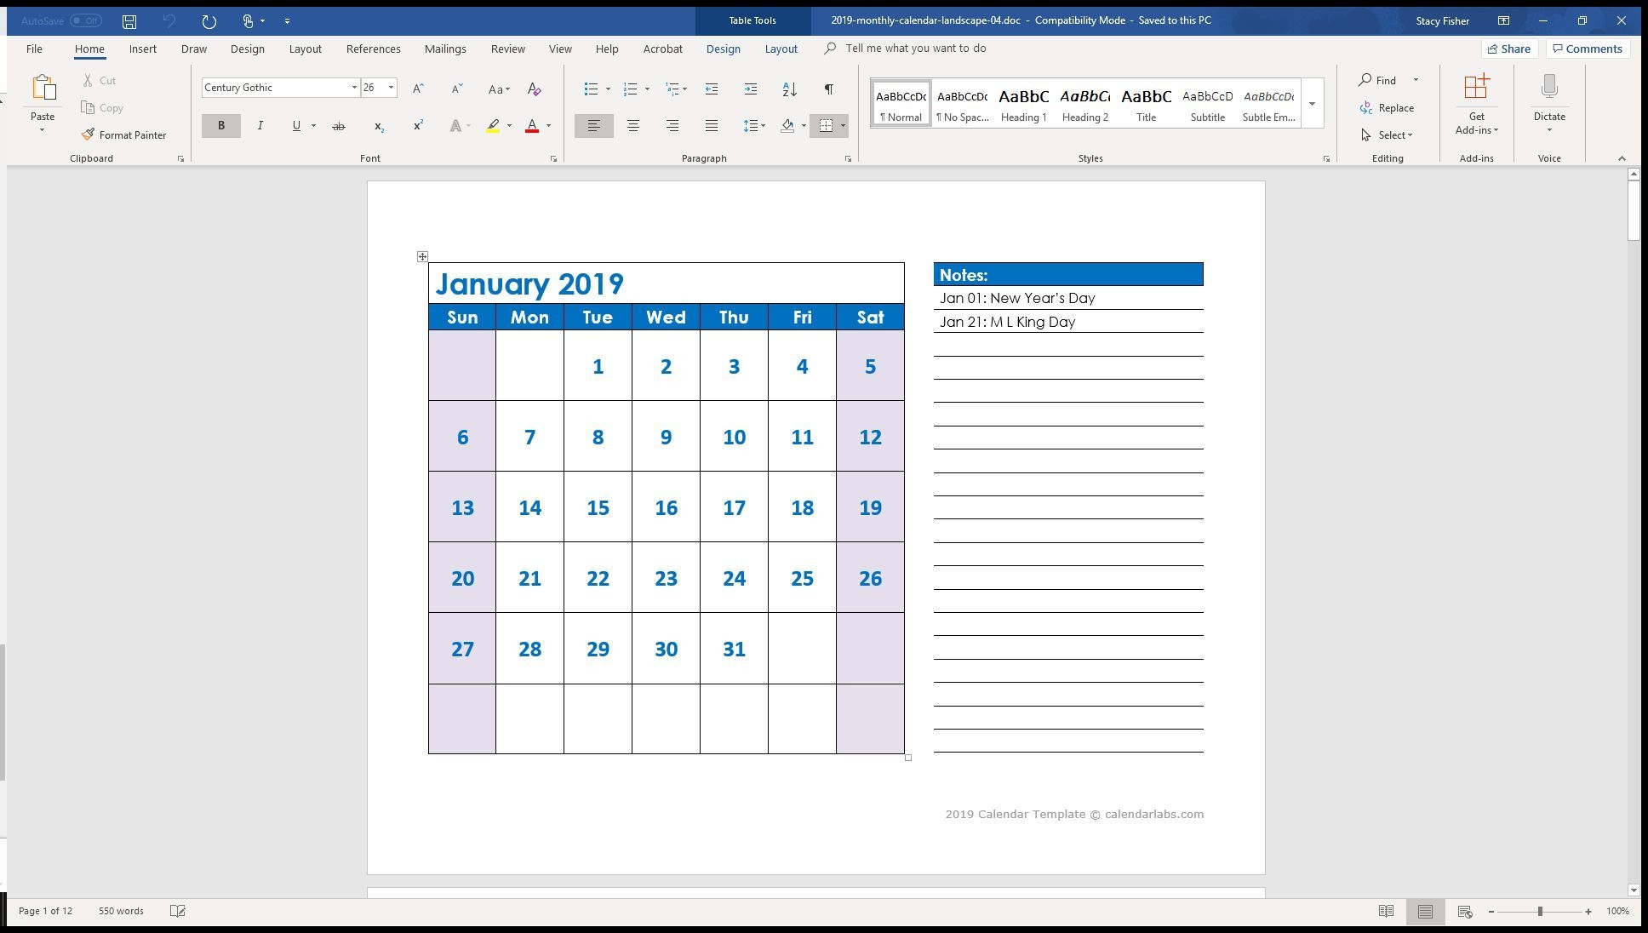This screenshot has height=933, width=1648.
Task: Click the Italic formatting icon
Action: tap(259, 126)
